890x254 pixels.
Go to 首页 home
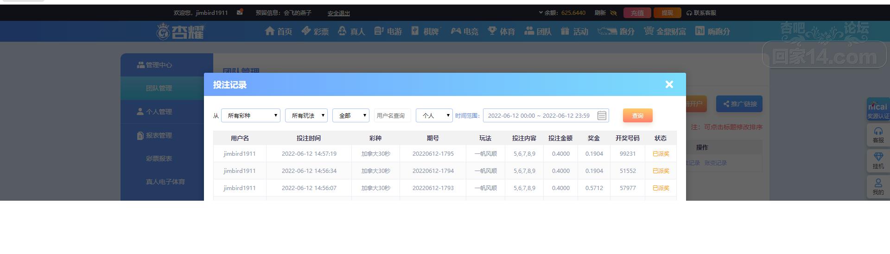coord(278,31)
